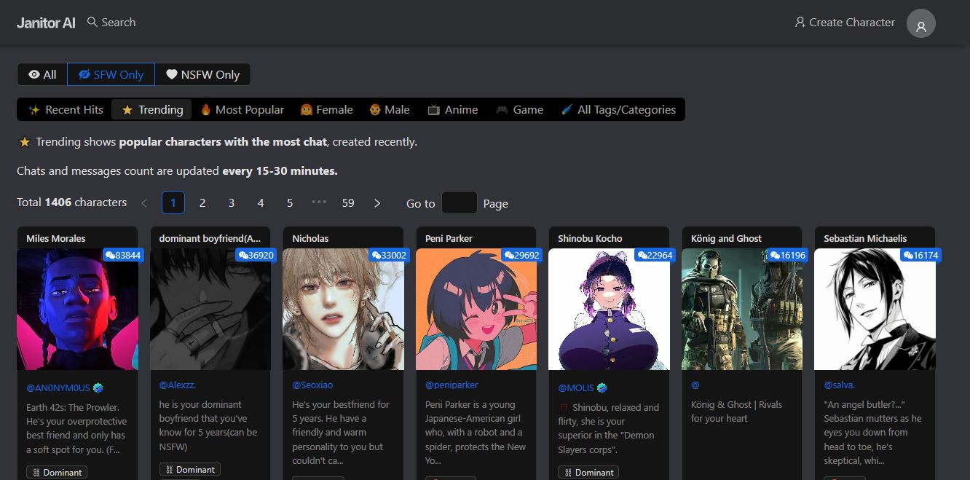
Task: Go to page 4
Action: click(x=261, y=203)
